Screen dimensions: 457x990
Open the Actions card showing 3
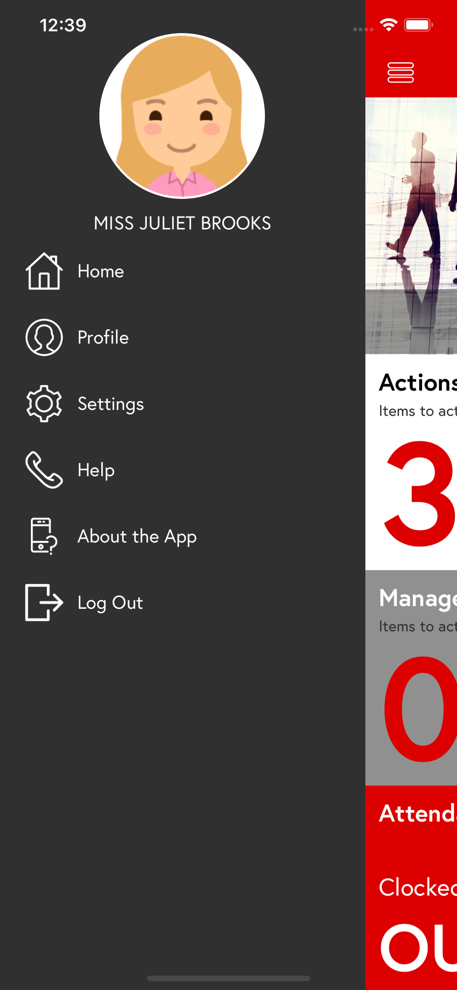point(411,462)
